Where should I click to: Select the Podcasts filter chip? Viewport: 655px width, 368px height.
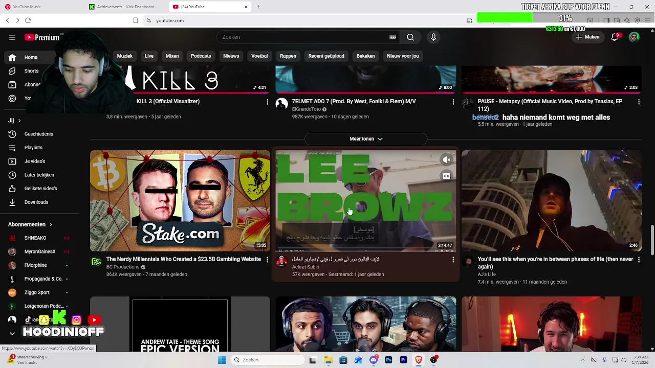click(201, 56)
